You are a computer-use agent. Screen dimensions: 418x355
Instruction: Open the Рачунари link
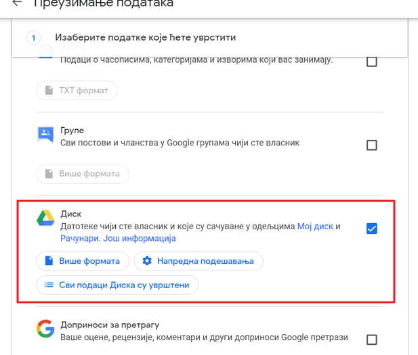click(x=79, y=238)
